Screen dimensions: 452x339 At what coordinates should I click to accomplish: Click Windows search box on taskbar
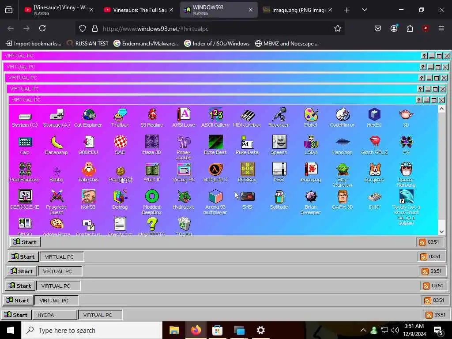pos(92,330)
